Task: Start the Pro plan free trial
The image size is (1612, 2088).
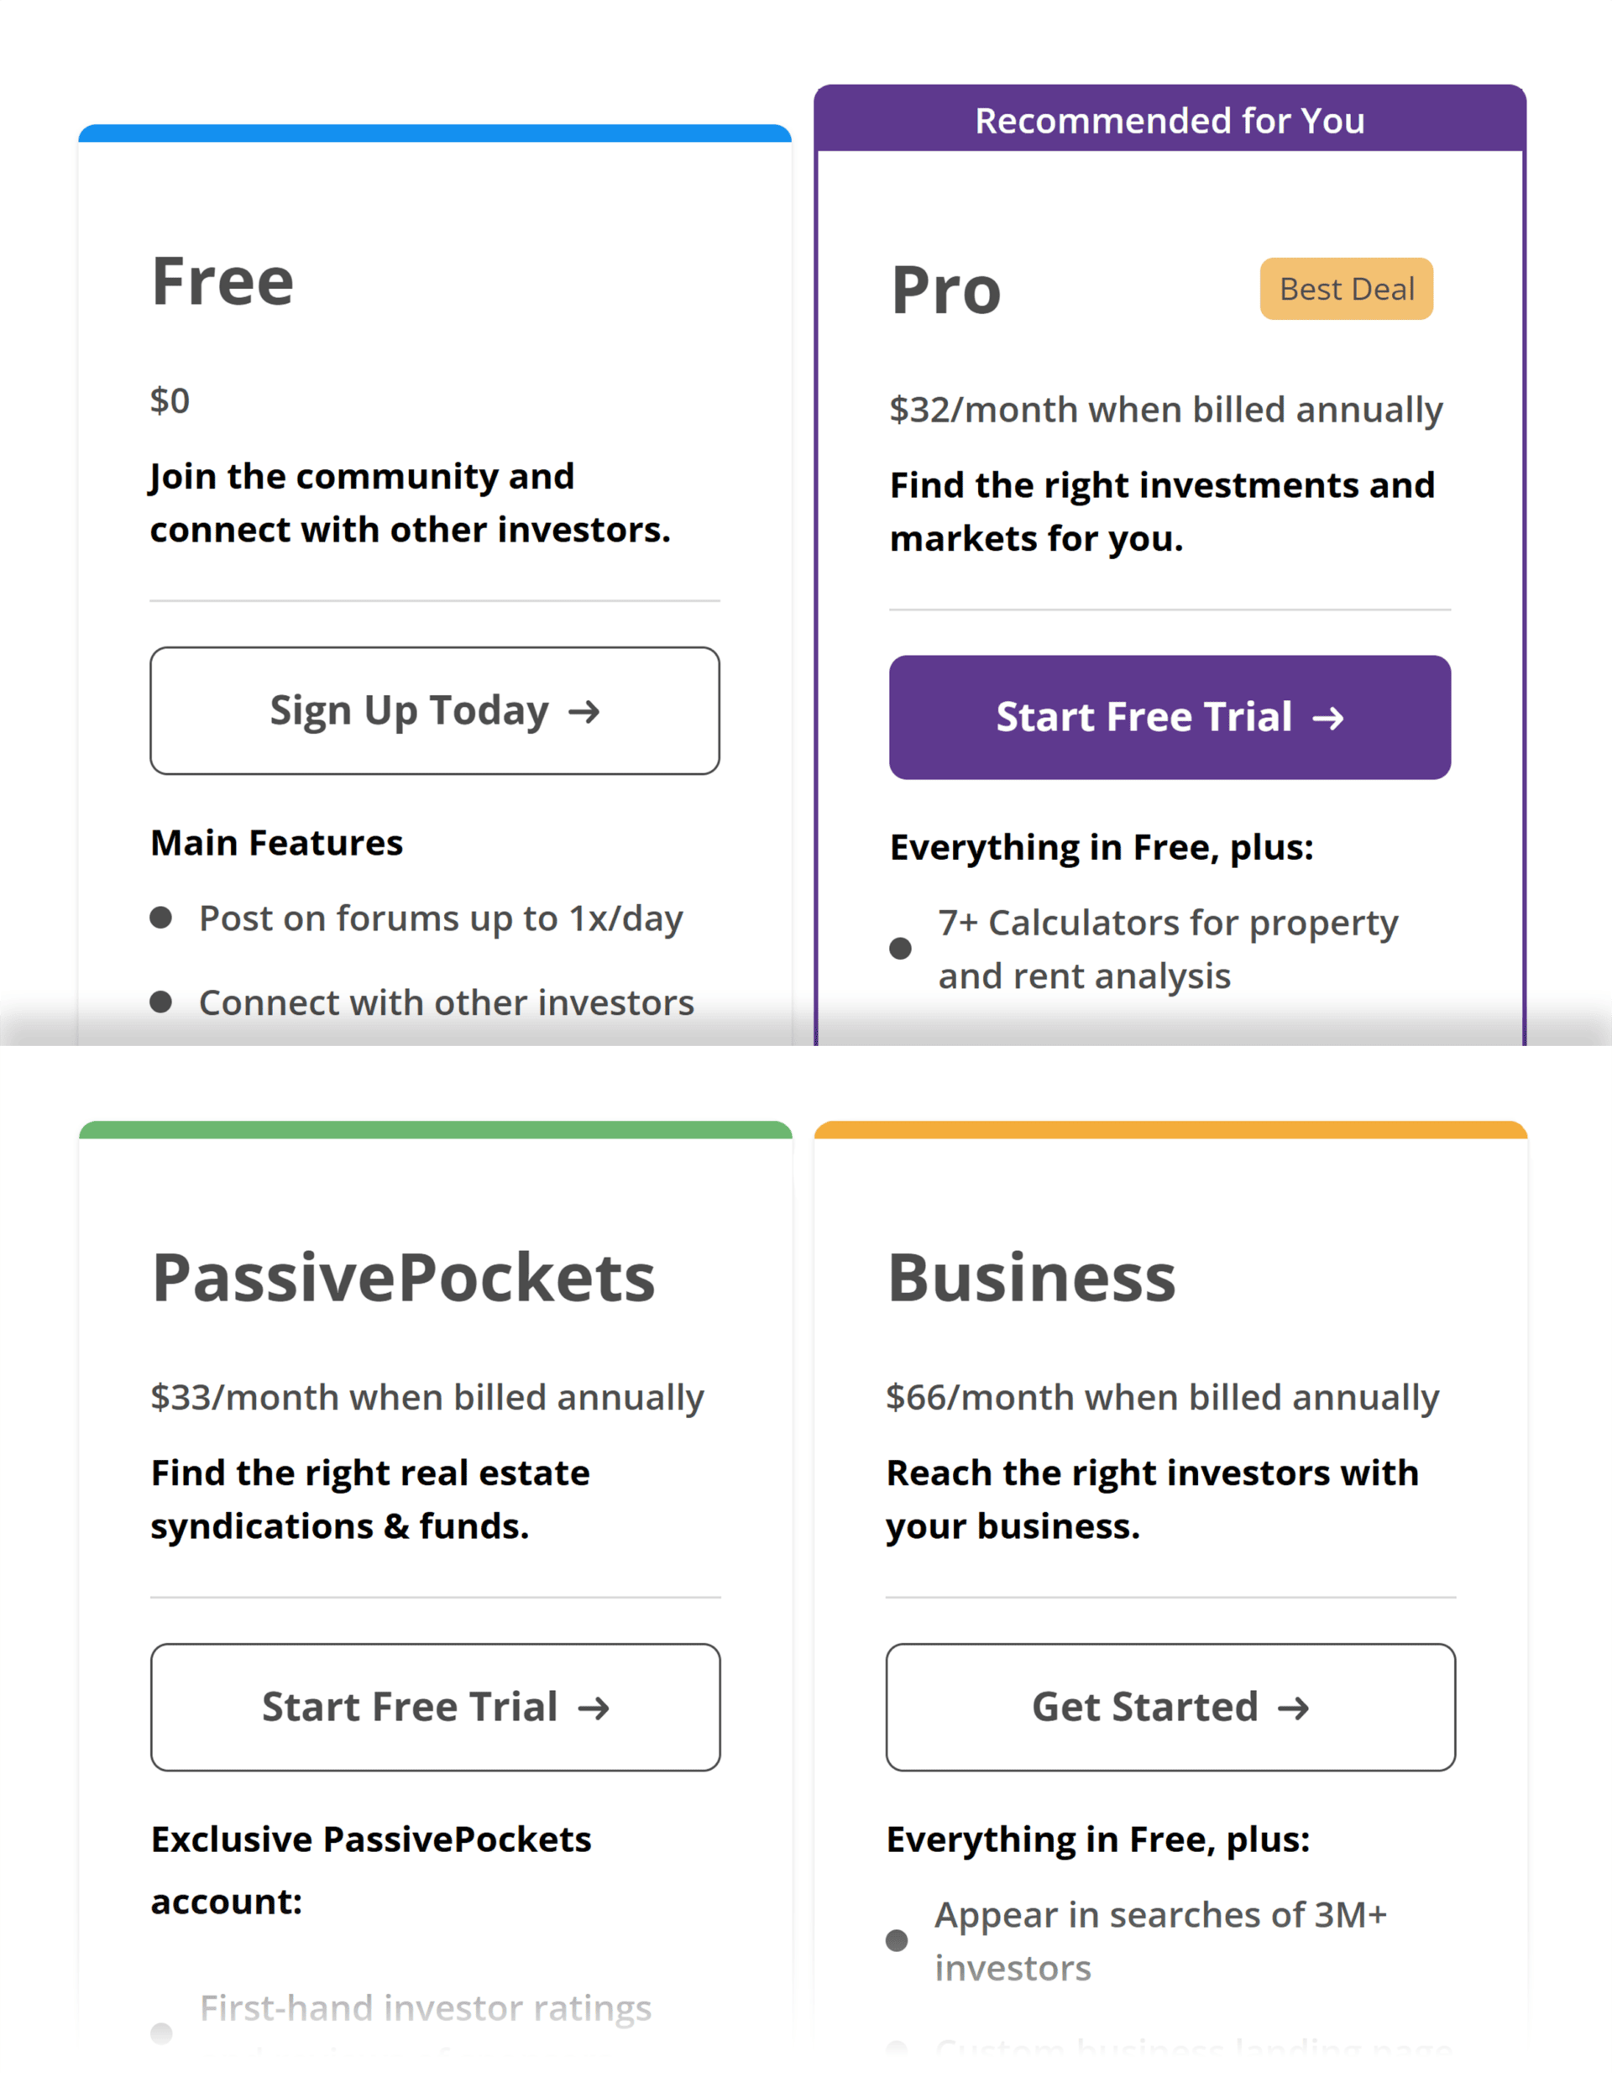Action: [x=1169, y=717]
